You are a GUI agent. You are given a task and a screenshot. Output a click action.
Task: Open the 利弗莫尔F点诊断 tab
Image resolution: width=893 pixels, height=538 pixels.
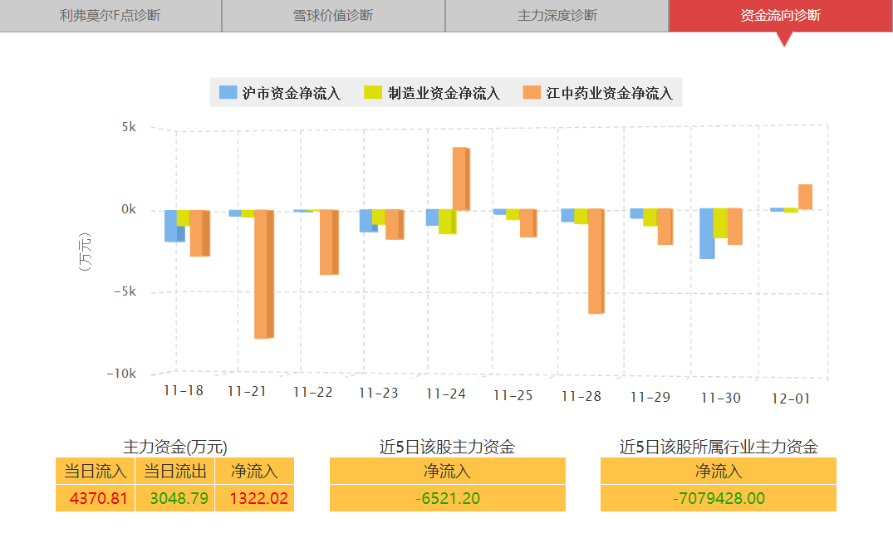110,16
